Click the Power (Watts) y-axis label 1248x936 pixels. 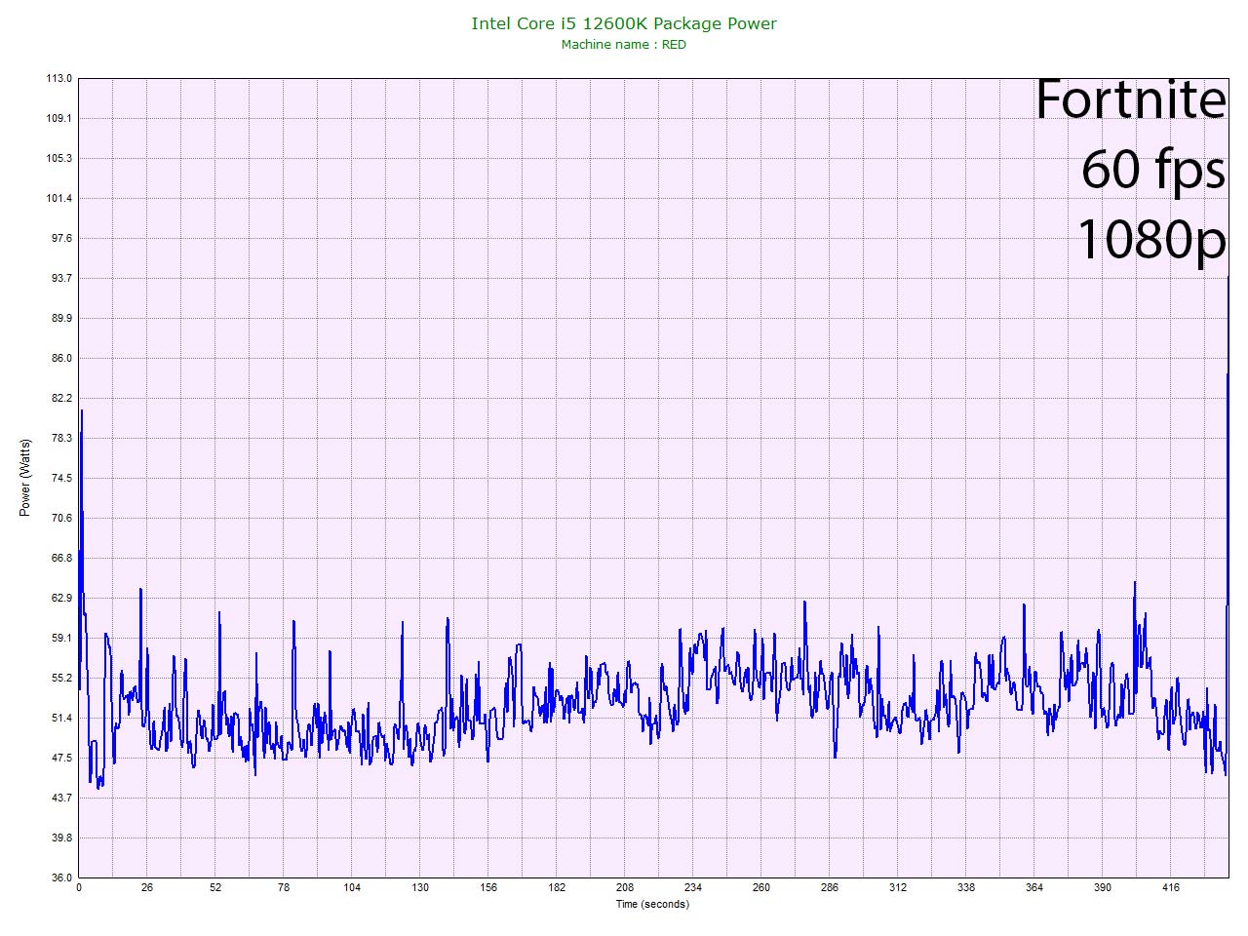(25, 478)
